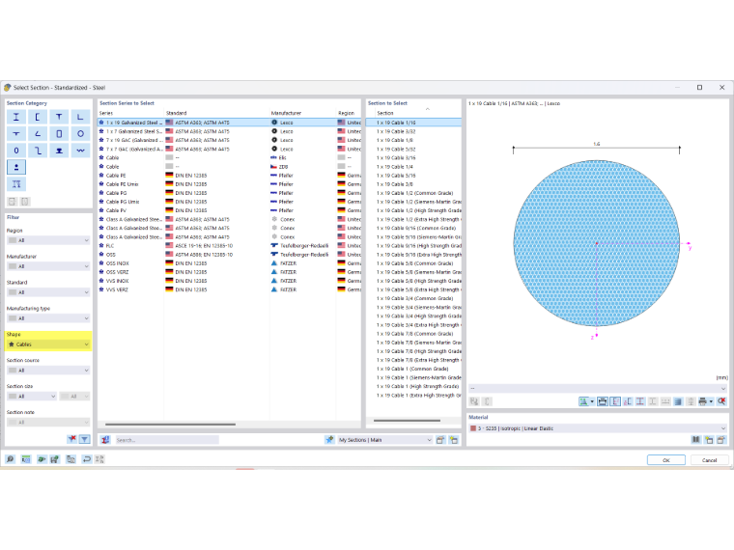
Task: Select the channel section category icon
Action: pos(38,117)
